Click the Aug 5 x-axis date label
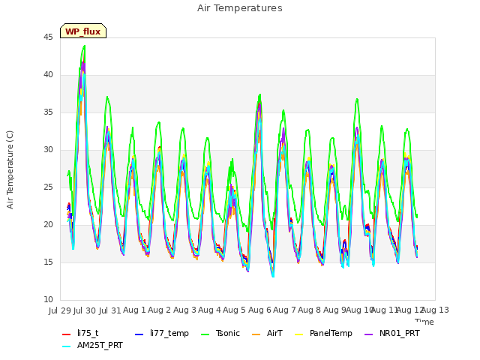The width and height of the screenshot is (480, 360). pos(234,310)
